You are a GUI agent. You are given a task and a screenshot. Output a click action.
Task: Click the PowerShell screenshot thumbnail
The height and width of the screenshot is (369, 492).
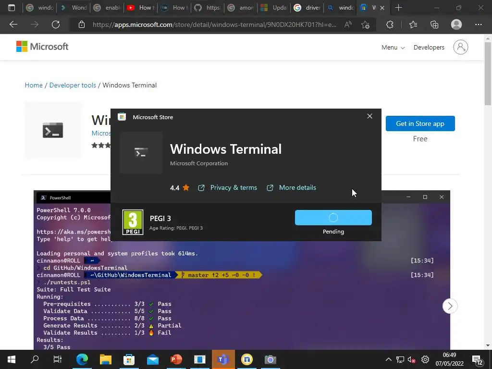[x=242, y=270]
